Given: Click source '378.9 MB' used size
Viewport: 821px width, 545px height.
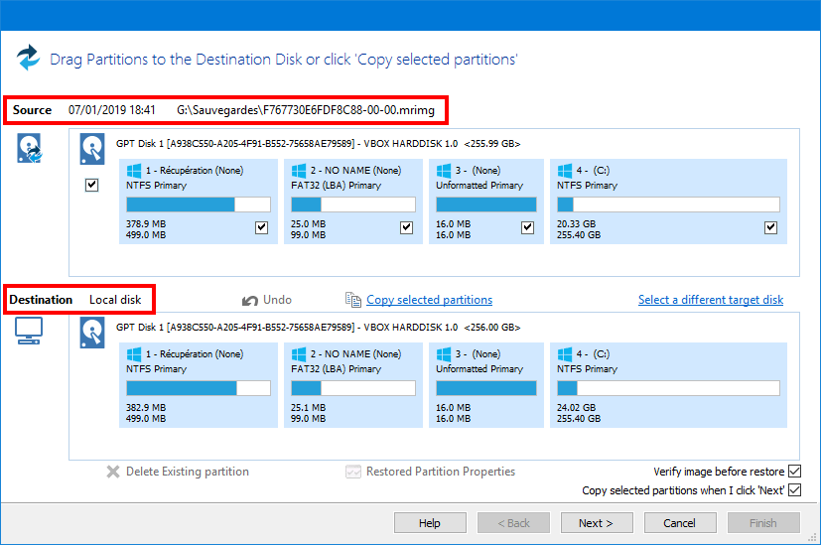Looking at the screenshot, I should pos(146,224).
